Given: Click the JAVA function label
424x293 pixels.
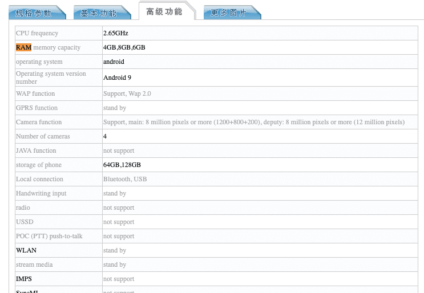Looking at the screenshot, I should (36, 150).
